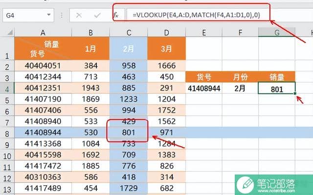Click cell with value 958
313x195 pixels.
pos(129,66)
